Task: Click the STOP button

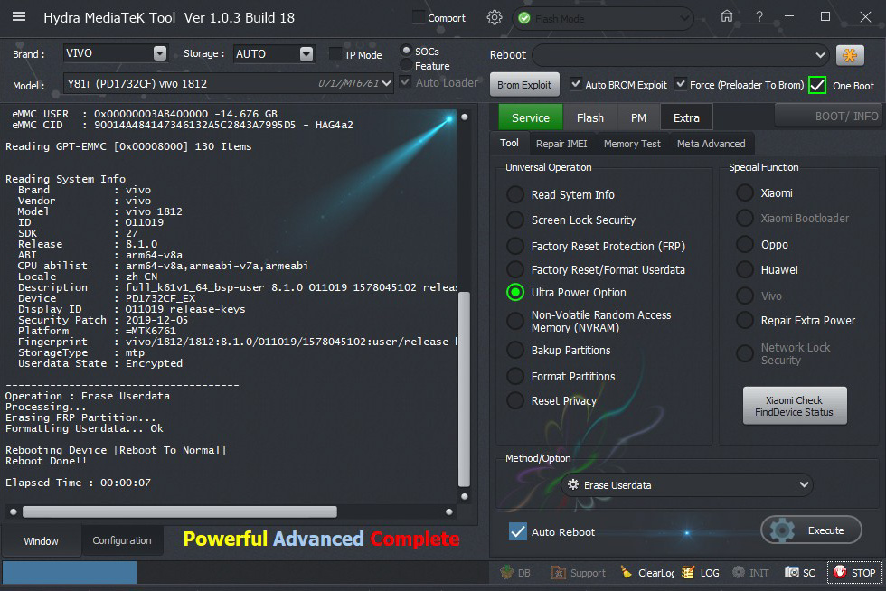Action: pyautogui.click(x=854, y=572)
